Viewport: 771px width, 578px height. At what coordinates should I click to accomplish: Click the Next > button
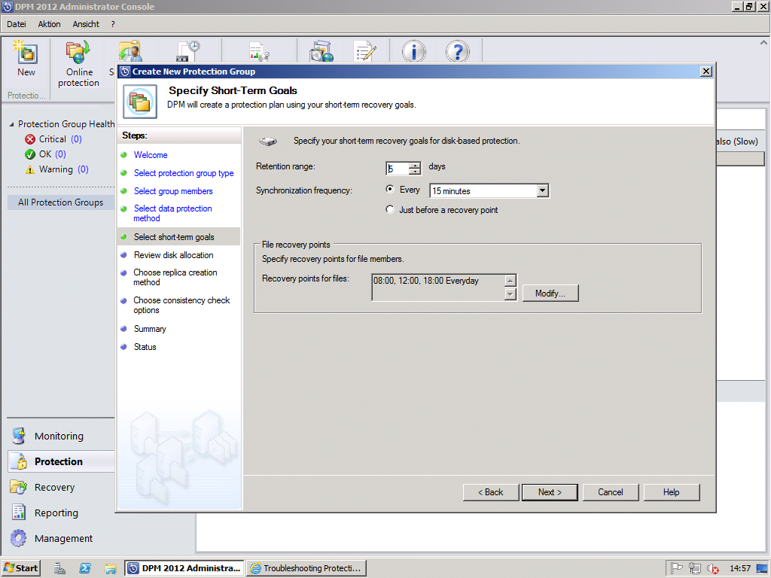pyautogui.click(x=550, y=492)
